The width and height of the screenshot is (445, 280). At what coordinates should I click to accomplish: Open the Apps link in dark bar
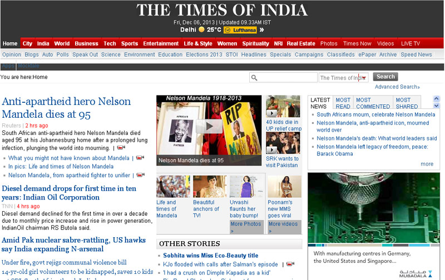[x=8, y=66]
